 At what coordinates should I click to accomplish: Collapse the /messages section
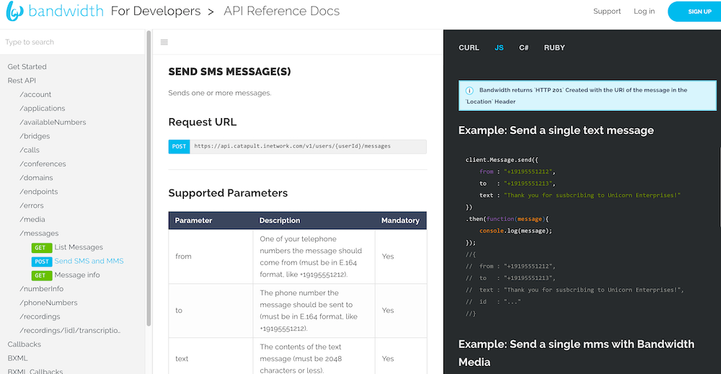[39, 233]
